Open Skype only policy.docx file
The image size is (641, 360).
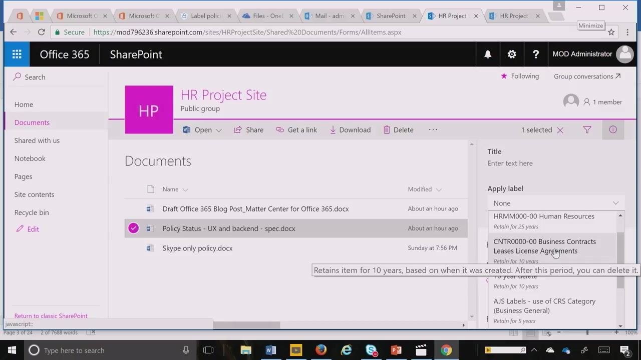point(197,248)
